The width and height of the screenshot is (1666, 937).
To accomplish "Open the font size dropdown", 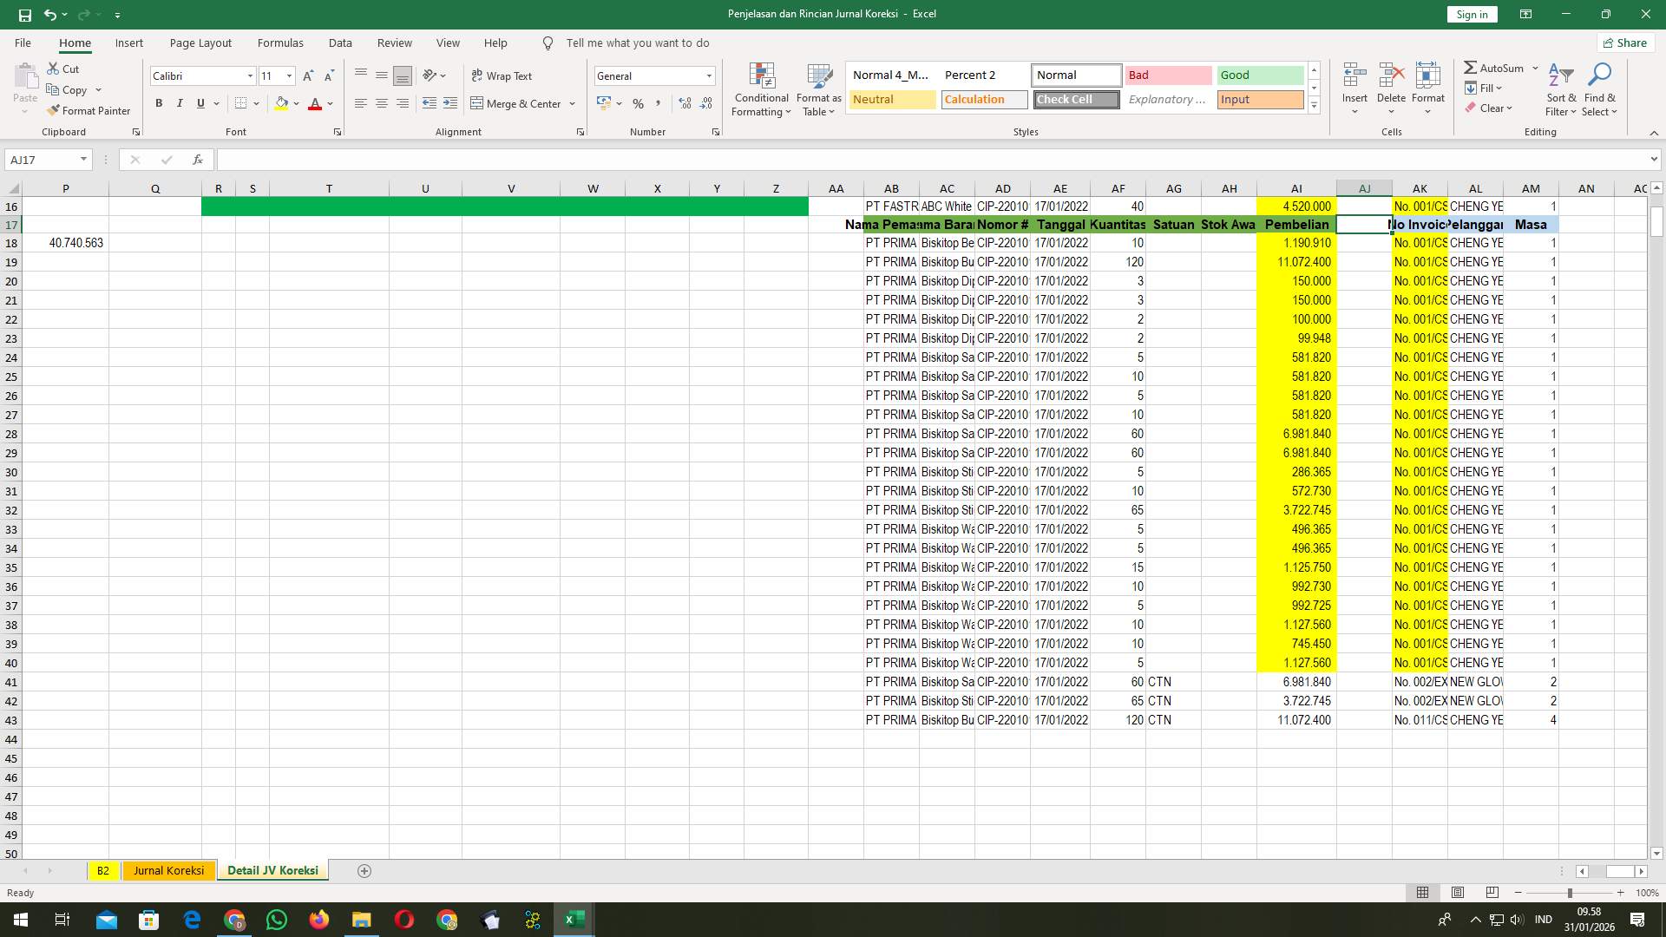I will pyautogui.click(x=289, y=75).
